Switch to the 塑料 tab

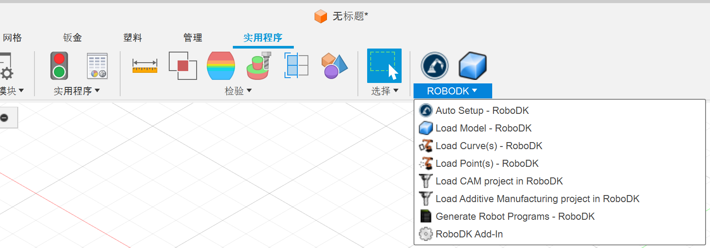click(x=133, y=38)
